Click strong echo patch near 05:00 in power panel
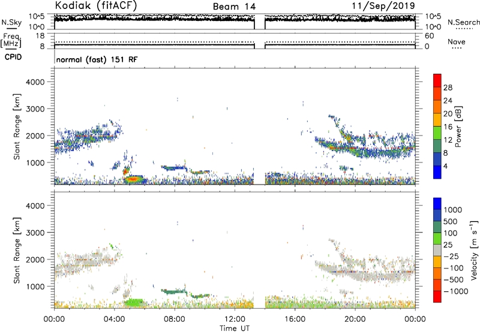This screenshot has height=332, width=480. pyautogui.click(x=133, y=179)
